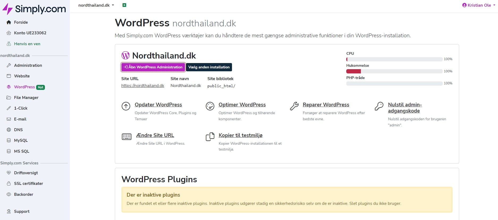Click Vælg anden installation button
Viewport: 498px width, 220px height.
coord(209,67)
